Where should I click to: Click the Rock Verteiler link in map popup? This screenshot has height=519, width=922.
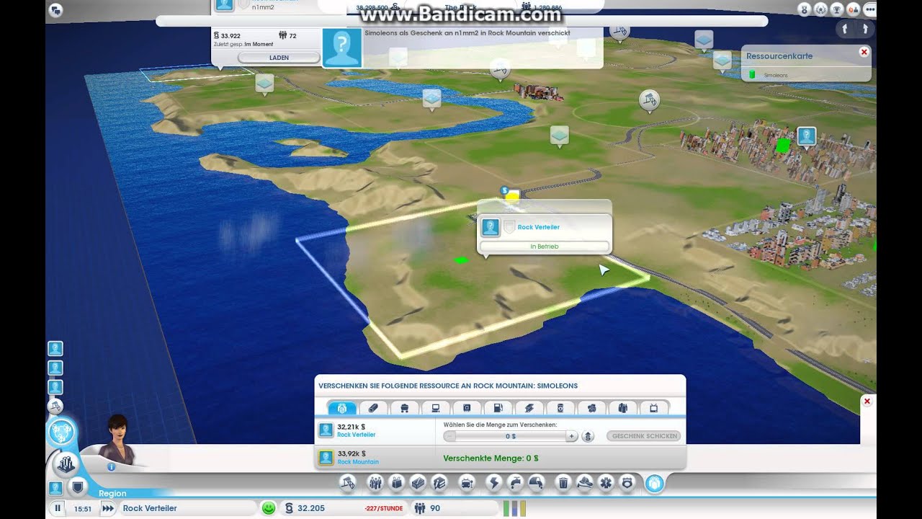point(538,227)
